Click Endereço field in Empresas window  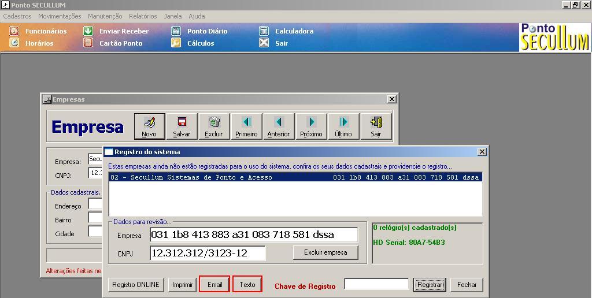pyautogui.click(x=95, y=204)
